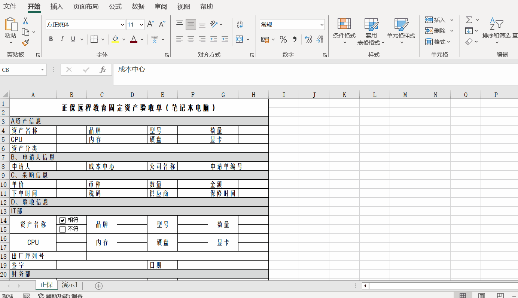The width and height of the screenshot is (518, 298).
Task: Click the Cut scissors icon
Action: point(25,21)
